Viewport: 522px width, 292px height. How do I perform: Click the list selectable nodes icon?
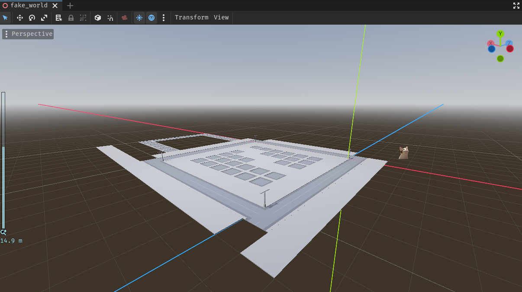(58, 18)
